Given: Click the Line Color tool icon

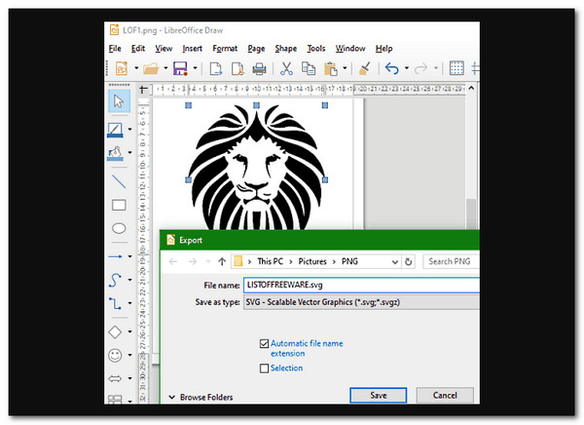Looking at the screenshot, I should point(115,130).
